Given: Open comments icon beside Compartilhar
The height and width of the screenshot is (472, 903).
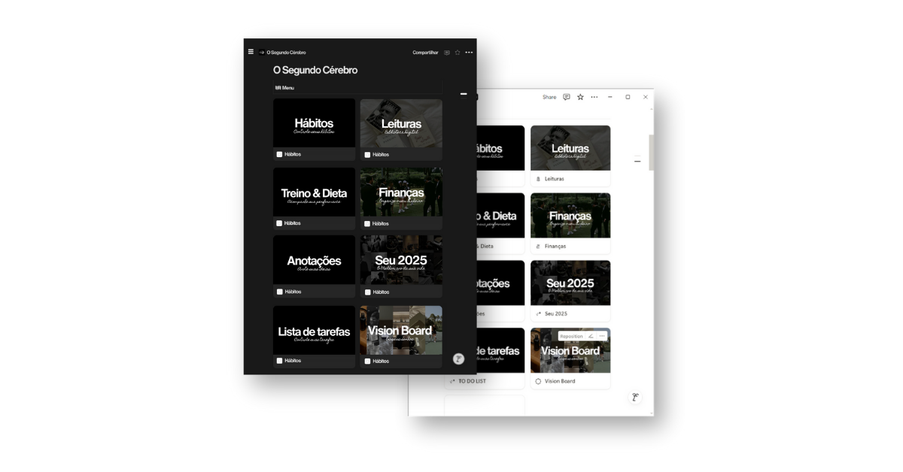Looking at the screenshot, I should [447, 53].
